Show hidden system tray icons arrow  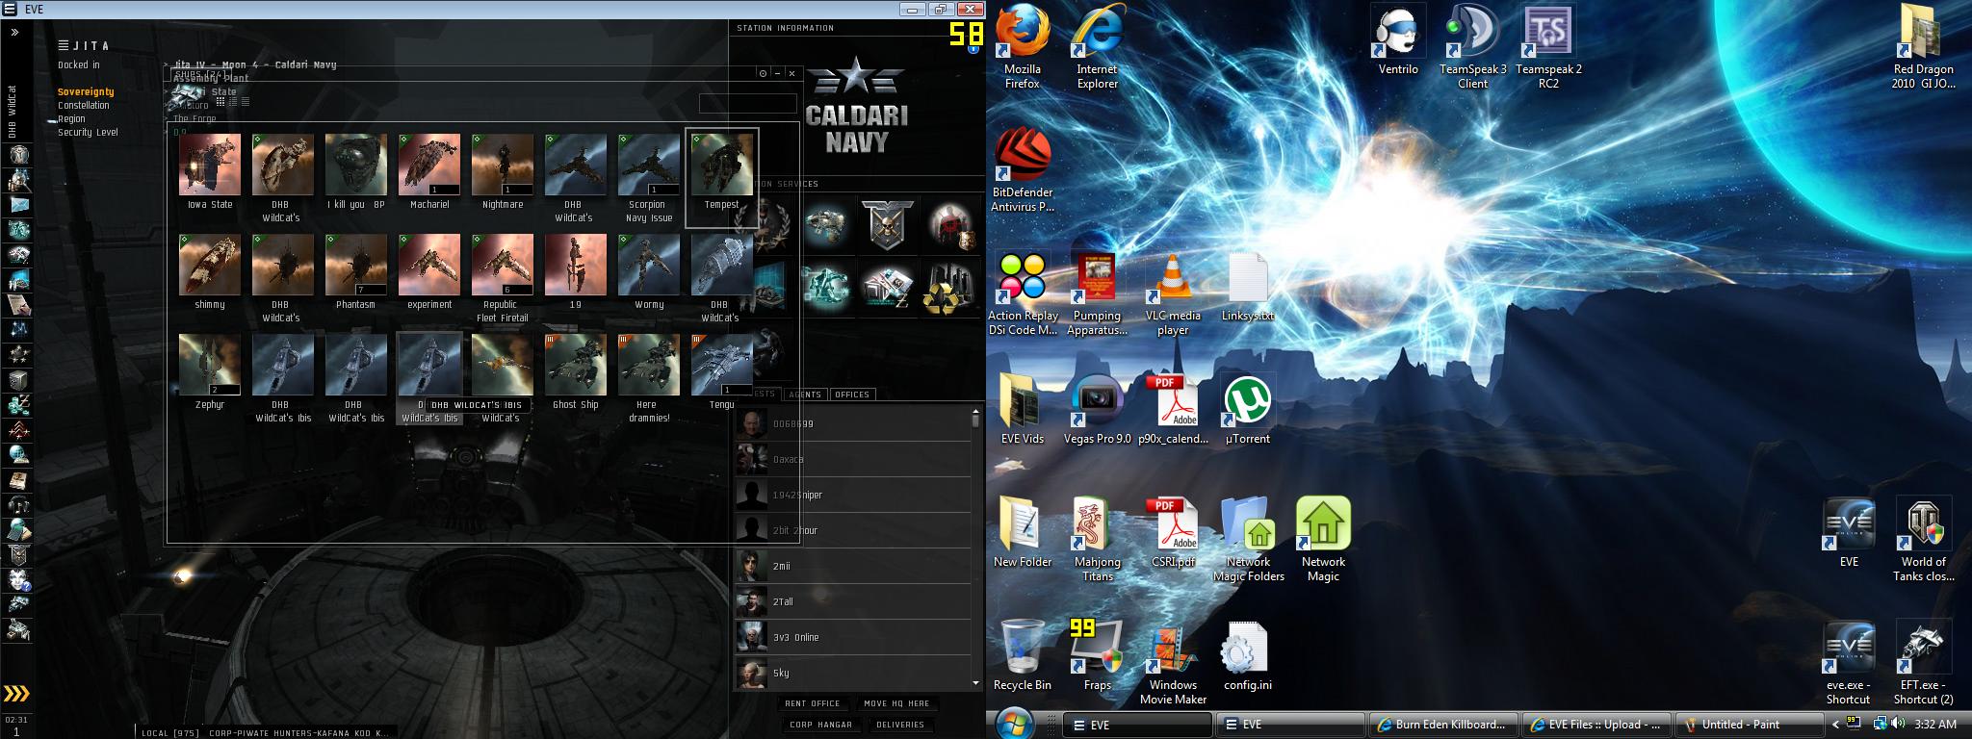click(1835, 725)
